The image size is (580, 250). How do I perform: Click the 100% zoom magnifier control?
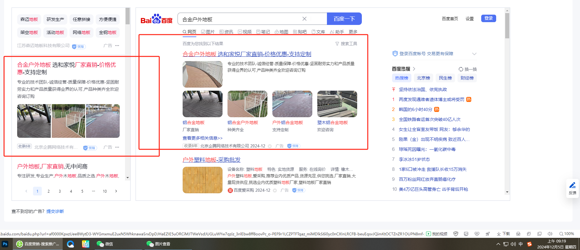567,234
